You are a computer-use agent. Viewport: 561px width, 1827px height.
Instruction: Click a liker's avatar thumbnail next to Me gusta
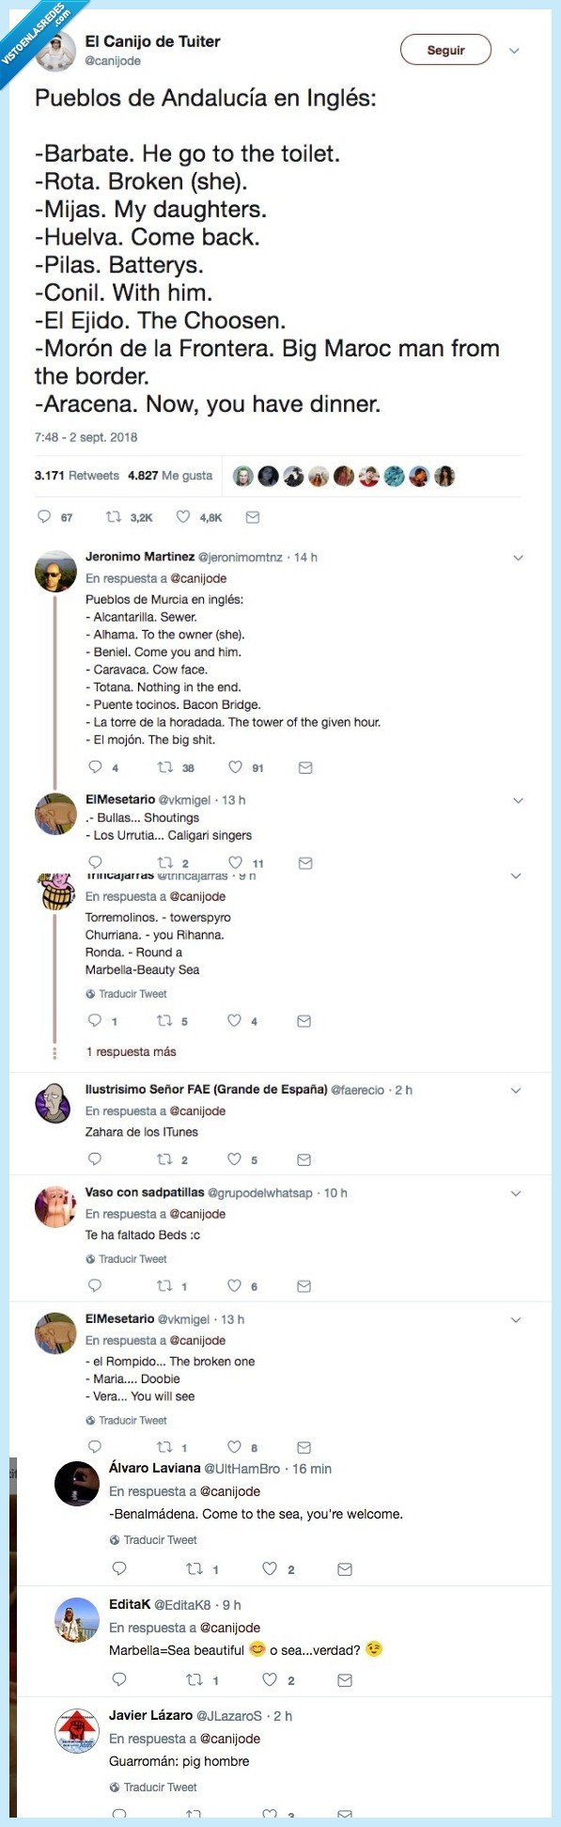tap(242, 477)
